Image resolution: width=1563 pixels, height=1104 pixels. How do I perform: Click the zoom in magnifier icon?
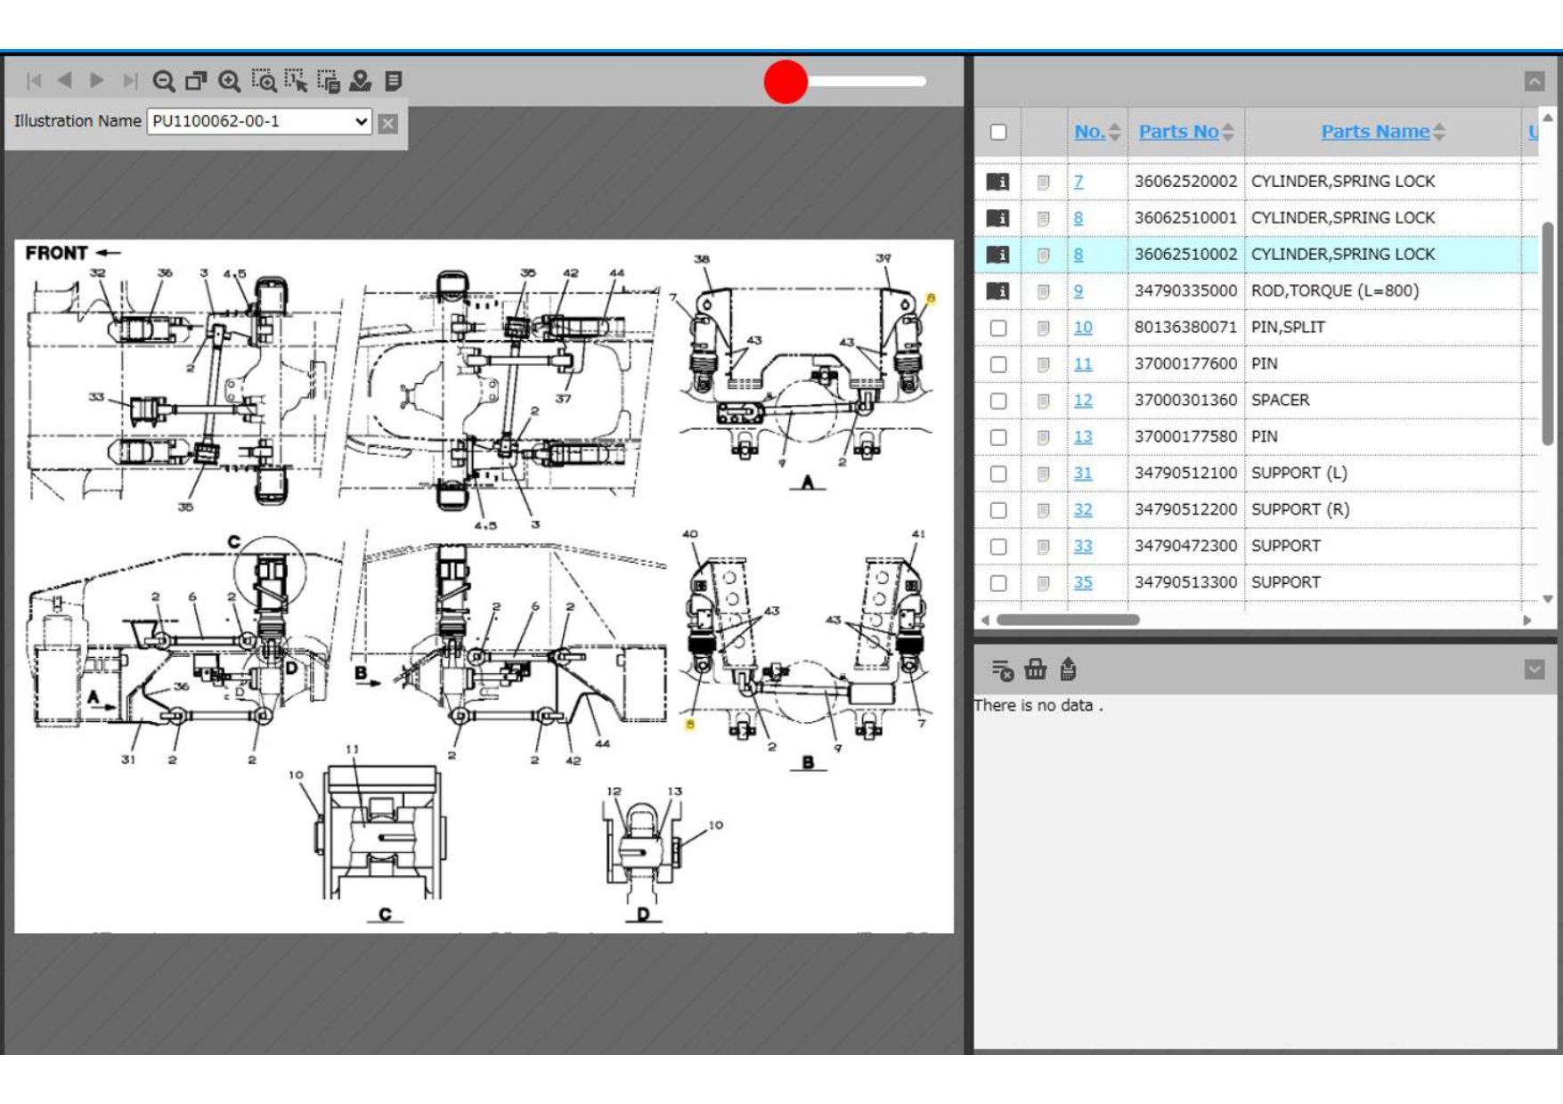[x=229, y=81]
